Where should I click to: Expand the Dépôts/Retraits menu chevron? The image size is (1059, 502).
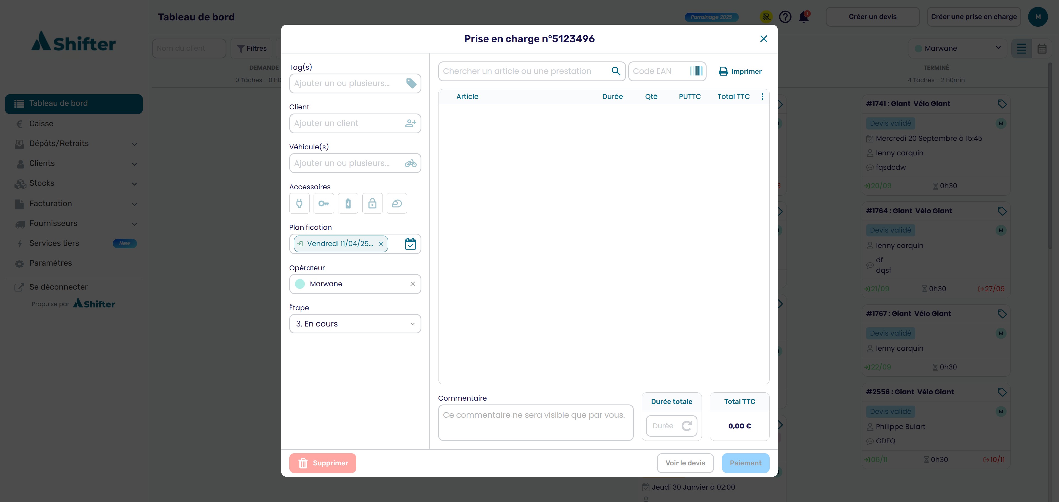[134, 144]
